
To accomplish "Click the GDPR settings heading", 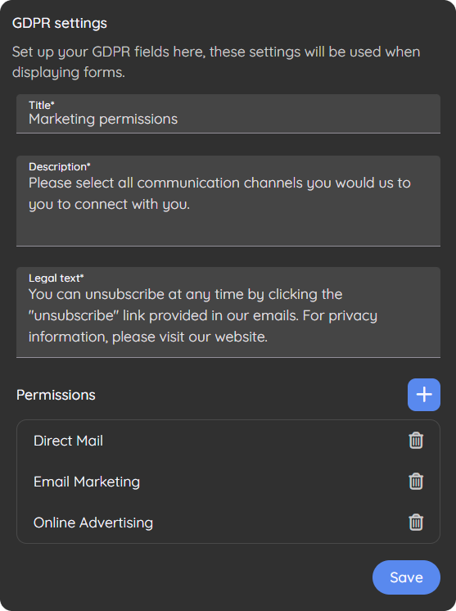I will point(60,24).
